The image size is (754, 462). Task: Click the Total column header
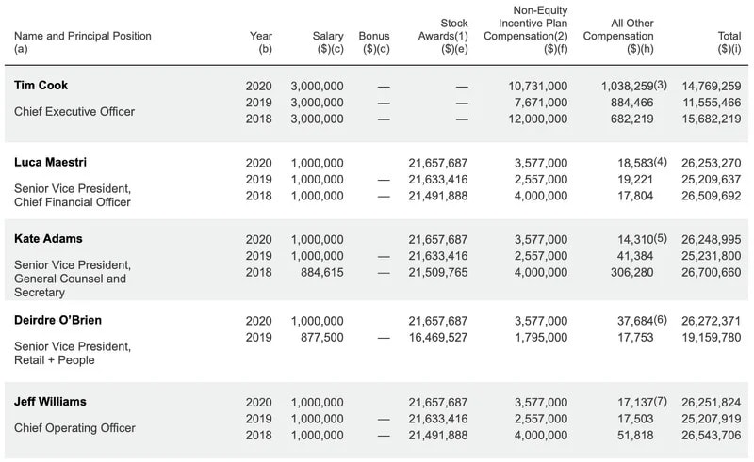tap(729, 36)
